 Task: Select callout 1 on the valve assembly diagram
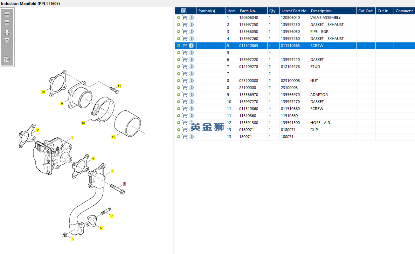pos(72,138)
